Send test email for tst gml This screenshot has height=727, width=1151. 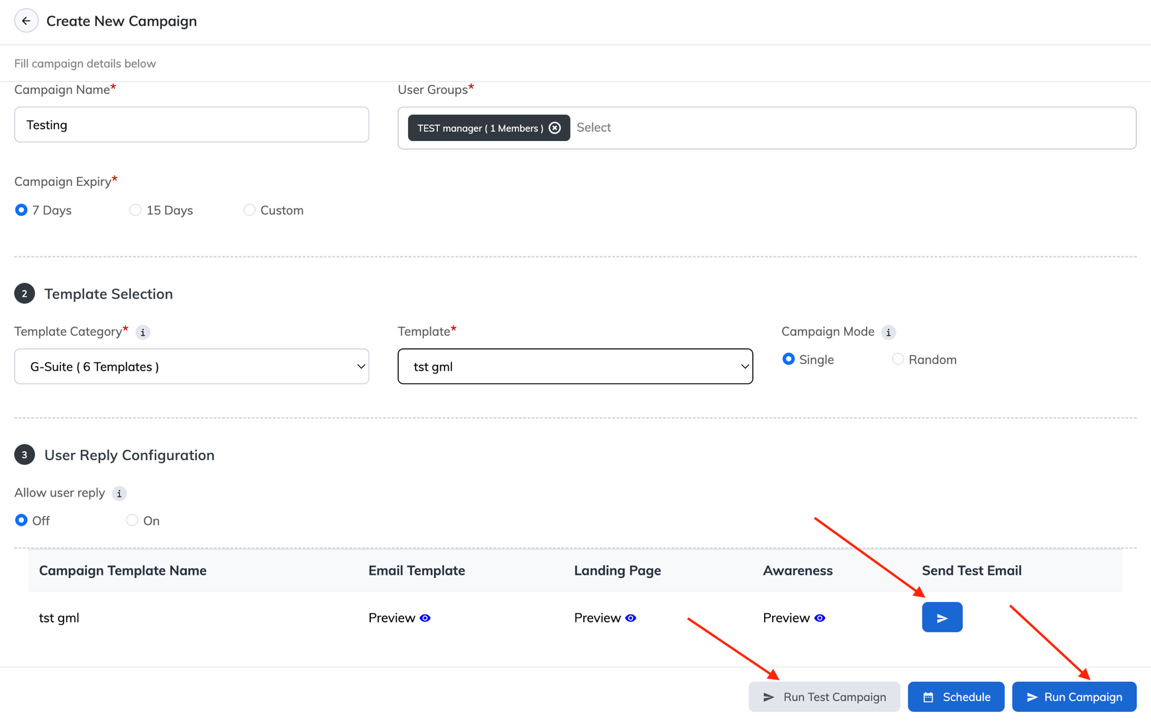pyautogui.click(x=942, y=617)
